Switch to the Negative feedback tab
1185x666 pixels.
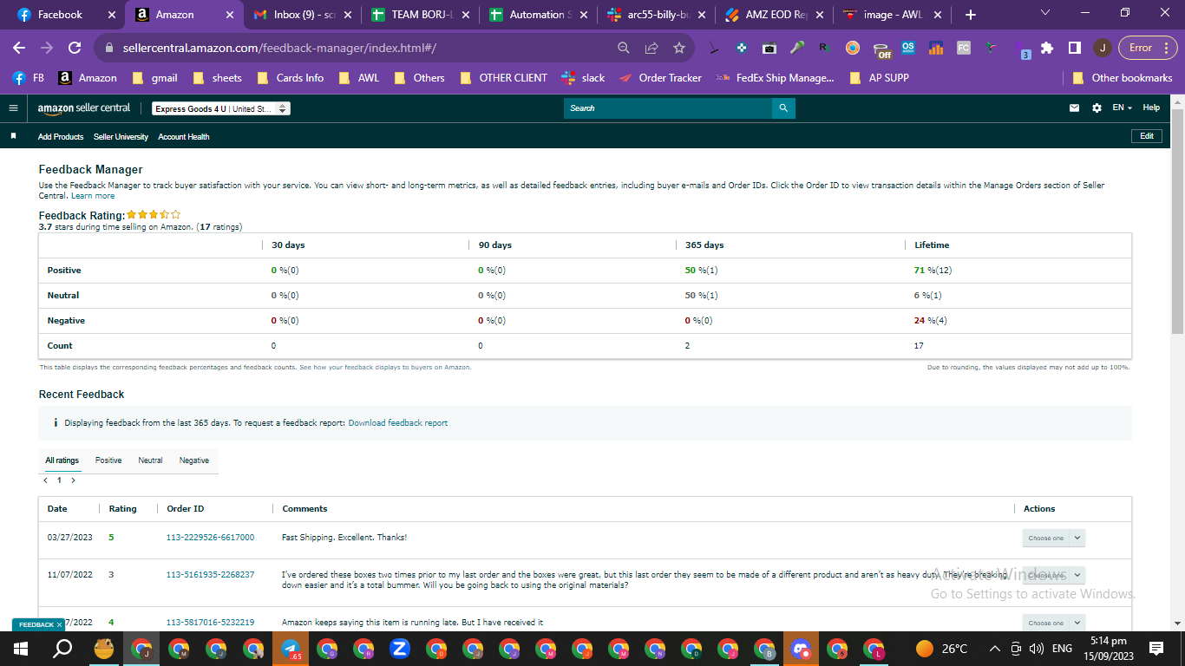point(194,460)
